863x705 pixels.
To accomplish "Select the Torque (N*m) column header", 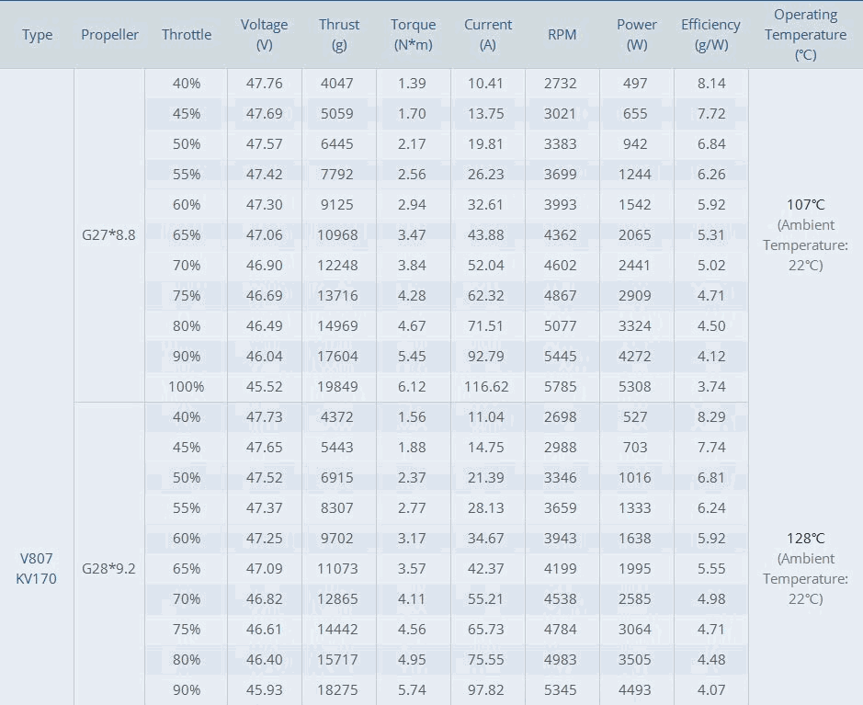I will point(414,35).
